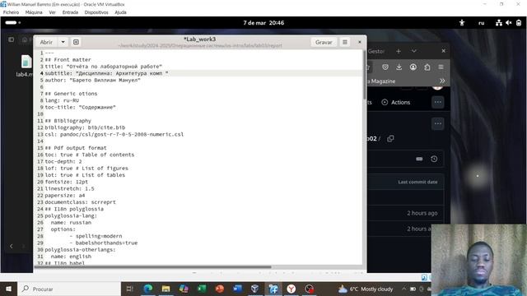Open the Máquina menu
Viewport: 527px width, 296px height.
34,12
